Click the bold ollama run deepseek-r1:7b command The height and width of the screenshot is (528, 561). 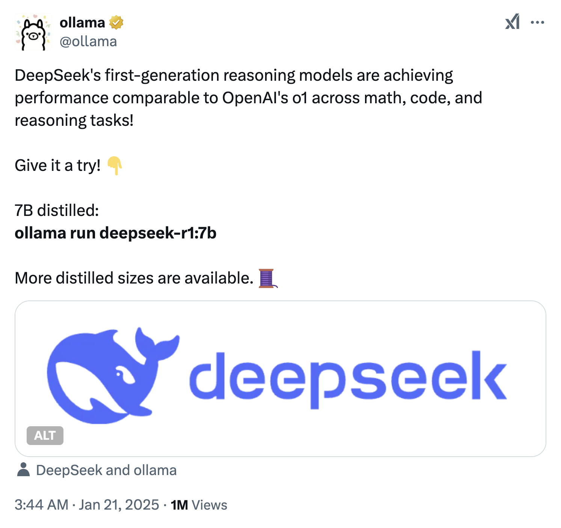pyautogui.click(x=116, y=233)
